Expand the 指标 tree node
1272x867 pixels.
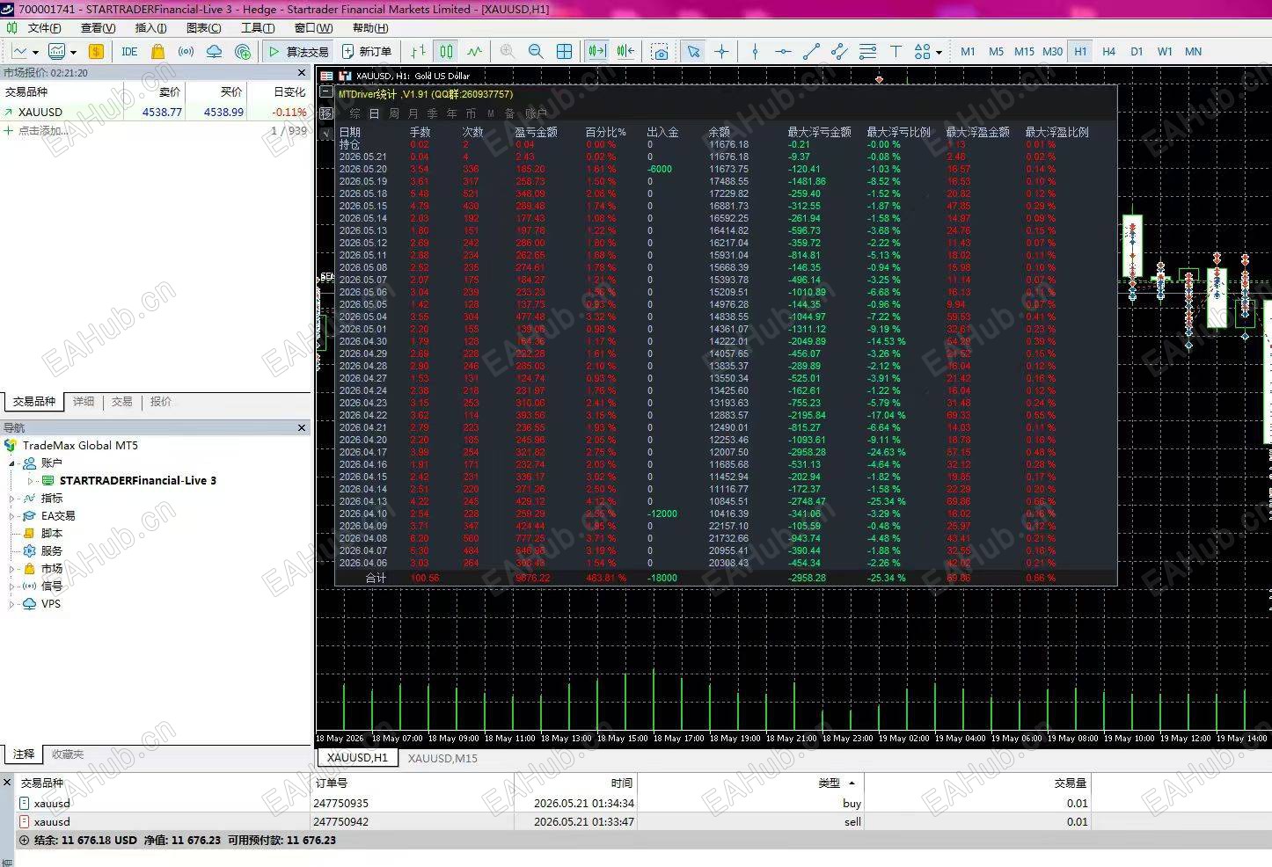point(12,499)
